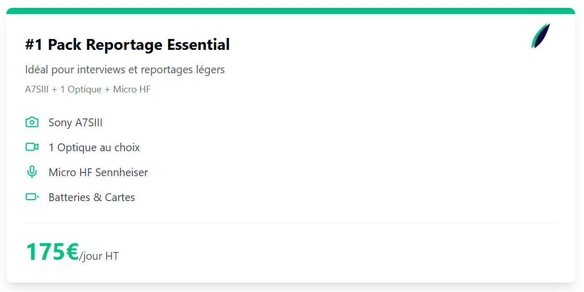Image resolution: width=584 pixels, height=292 pixels.
Task: Click the 175€ price figure
Action: pyautogui.click(x=52, y=252)
